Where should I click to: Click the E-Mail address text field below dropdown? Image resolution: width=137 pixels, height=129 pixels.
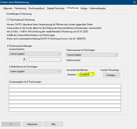(x=28, y=77)
